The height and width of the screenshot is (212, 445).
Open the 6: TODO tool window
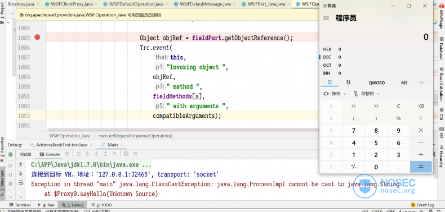101,205
